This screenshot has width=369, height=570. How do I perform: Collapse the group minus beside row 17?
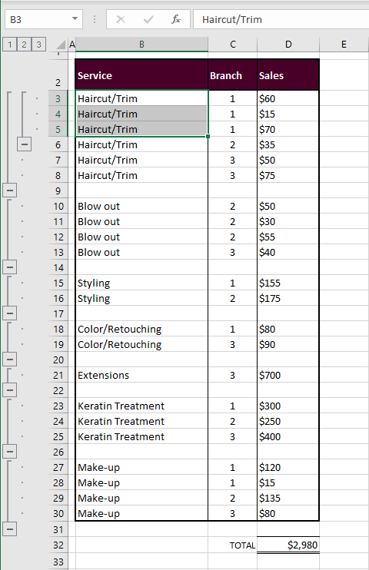(10, 313)
